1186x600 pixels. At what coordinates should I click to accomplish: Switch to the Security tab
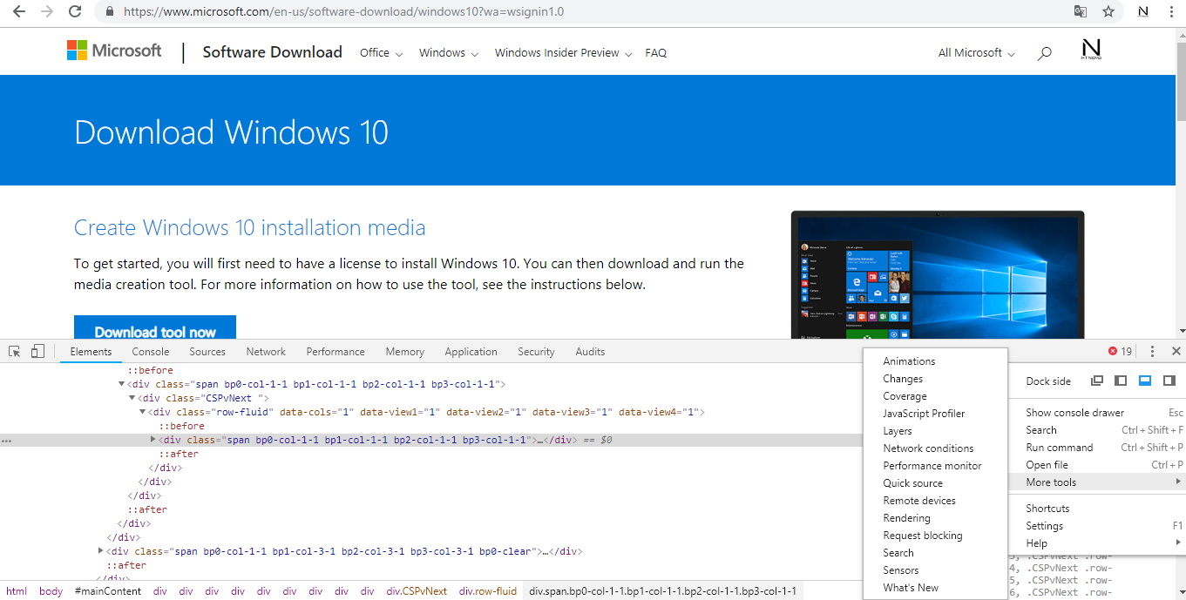536,352
